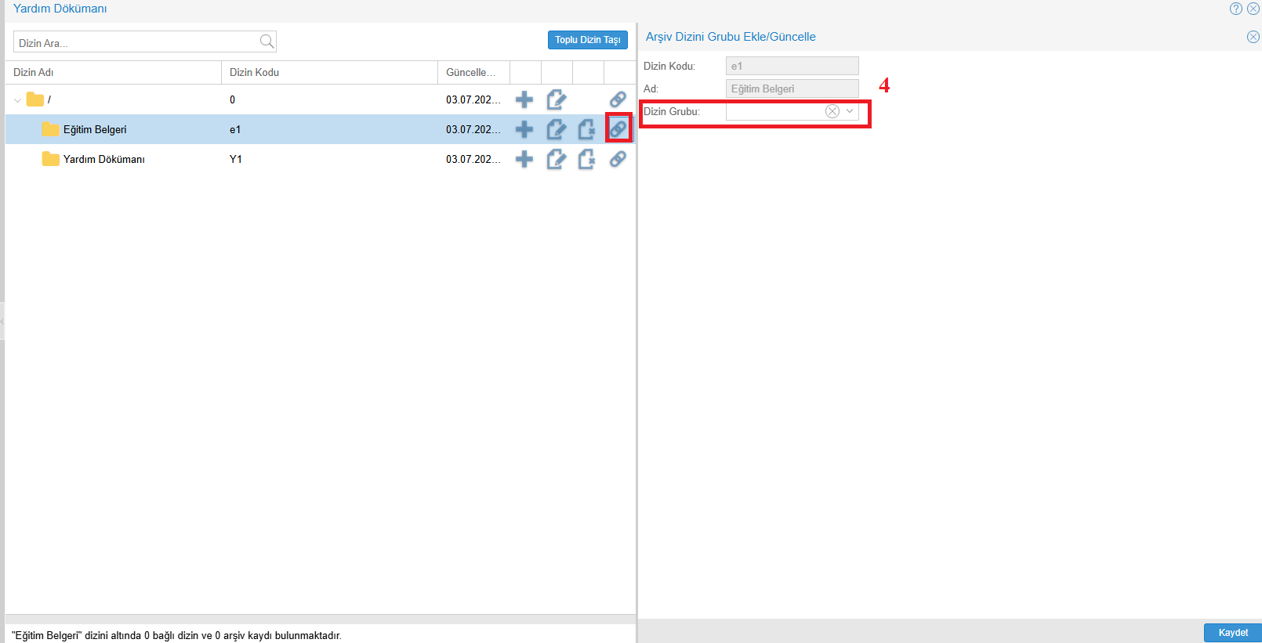Add subdirectory under Eğitim Belgeri
Screen dimensions: 1262x643
(524, 129)
